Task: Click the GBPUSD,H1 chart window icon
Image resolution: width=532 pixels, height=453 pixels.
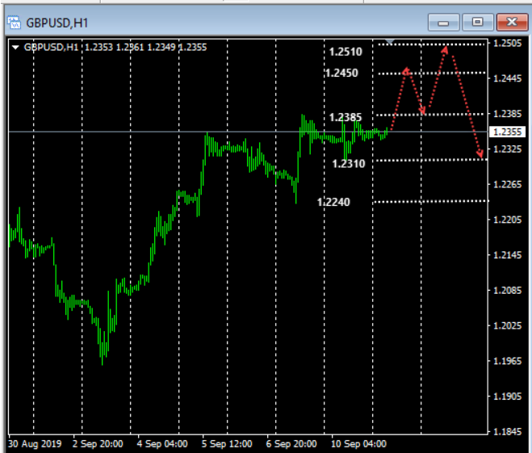Action: click(14, 23)
